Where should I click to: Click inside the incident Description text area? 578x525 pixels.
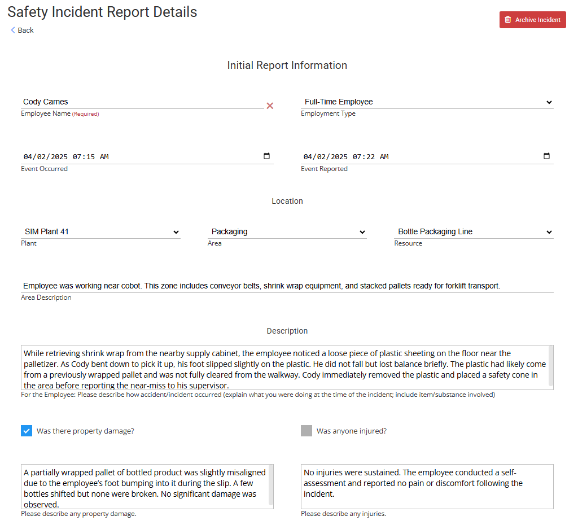click(x=282, y=368)
